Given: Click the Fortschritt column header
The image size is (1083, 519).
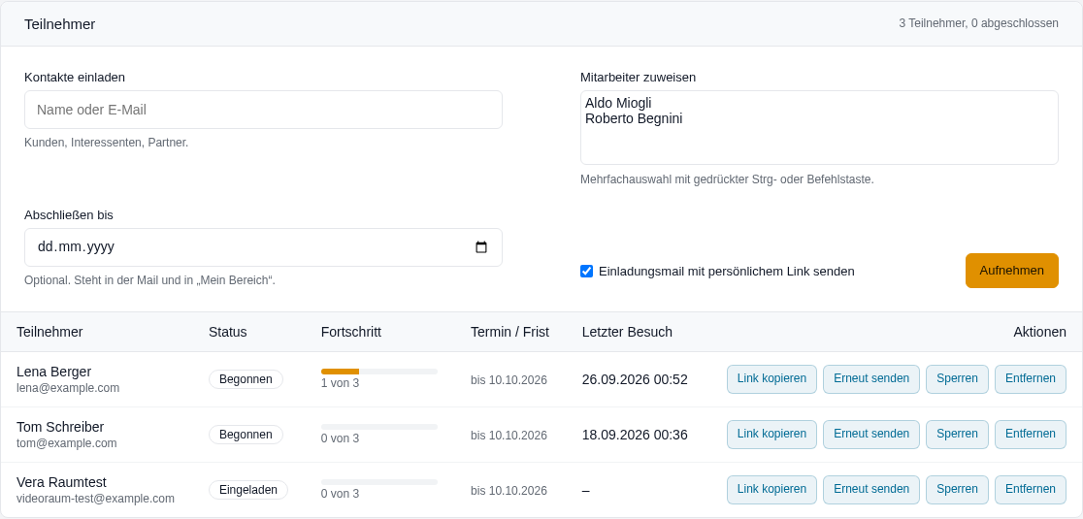Looking at the screenshot, I should (x=351, y=332).
